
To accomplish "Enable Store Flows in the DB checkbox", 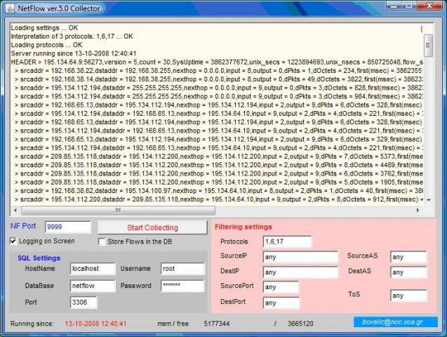I will (102, 242).
